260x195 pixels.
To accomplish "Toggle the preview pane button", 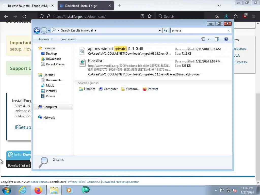I will [x=217, y=39].
